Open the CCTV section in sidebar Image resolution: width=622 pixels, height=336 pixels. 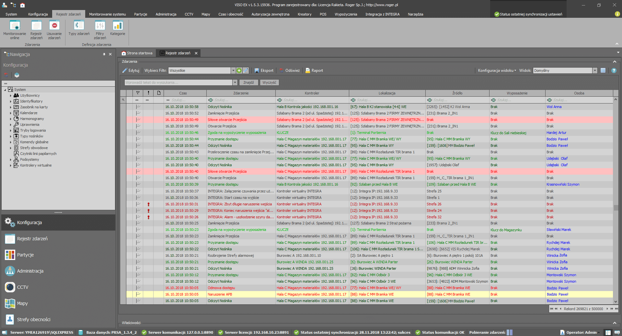pos(23,287)
